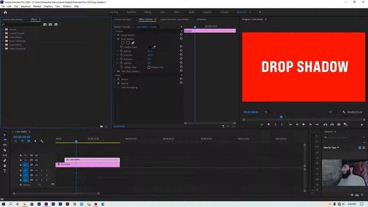Add a marker in the timeline header
The width and height of the screenshot is (368, 207).
[x=35, y=141]
